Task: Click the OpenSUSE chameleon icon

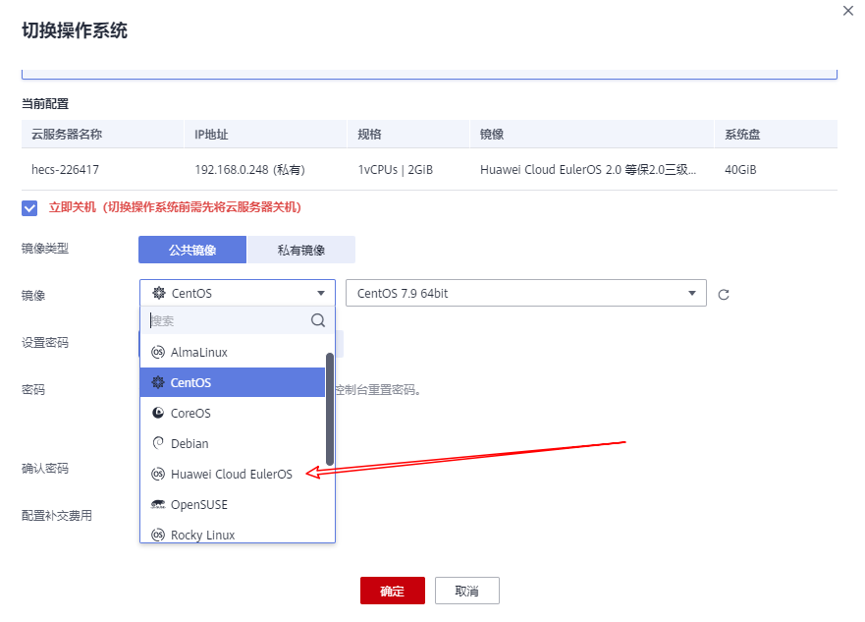Action: [157, 504]
